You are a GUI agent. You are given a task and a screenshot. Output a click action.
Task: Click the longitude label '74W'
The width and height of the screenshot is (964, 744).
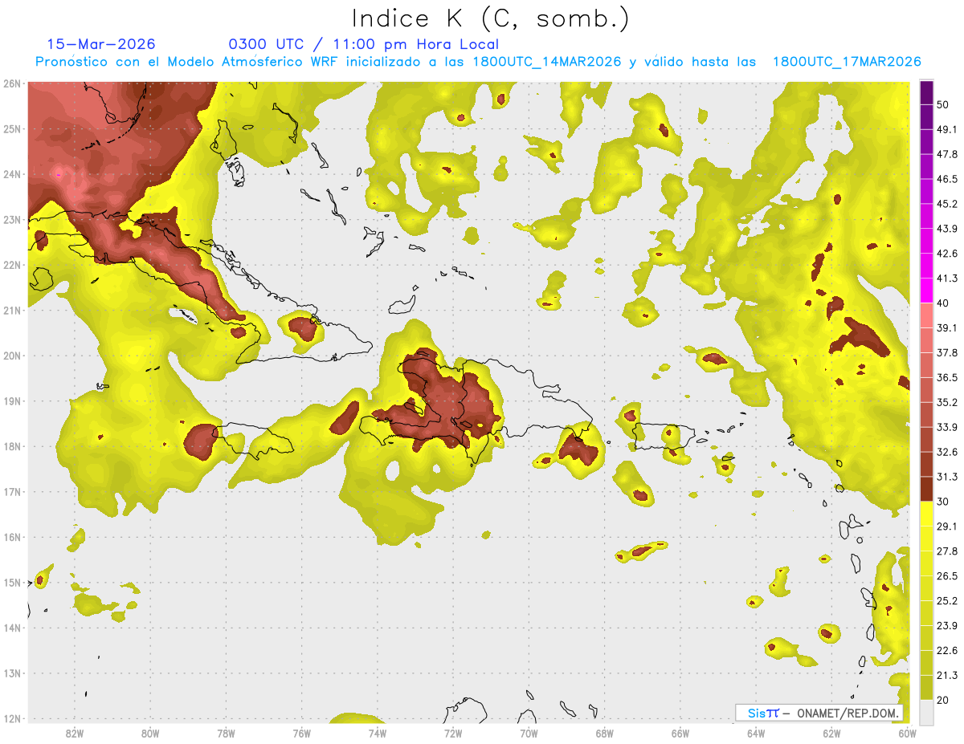click(378, 734)
